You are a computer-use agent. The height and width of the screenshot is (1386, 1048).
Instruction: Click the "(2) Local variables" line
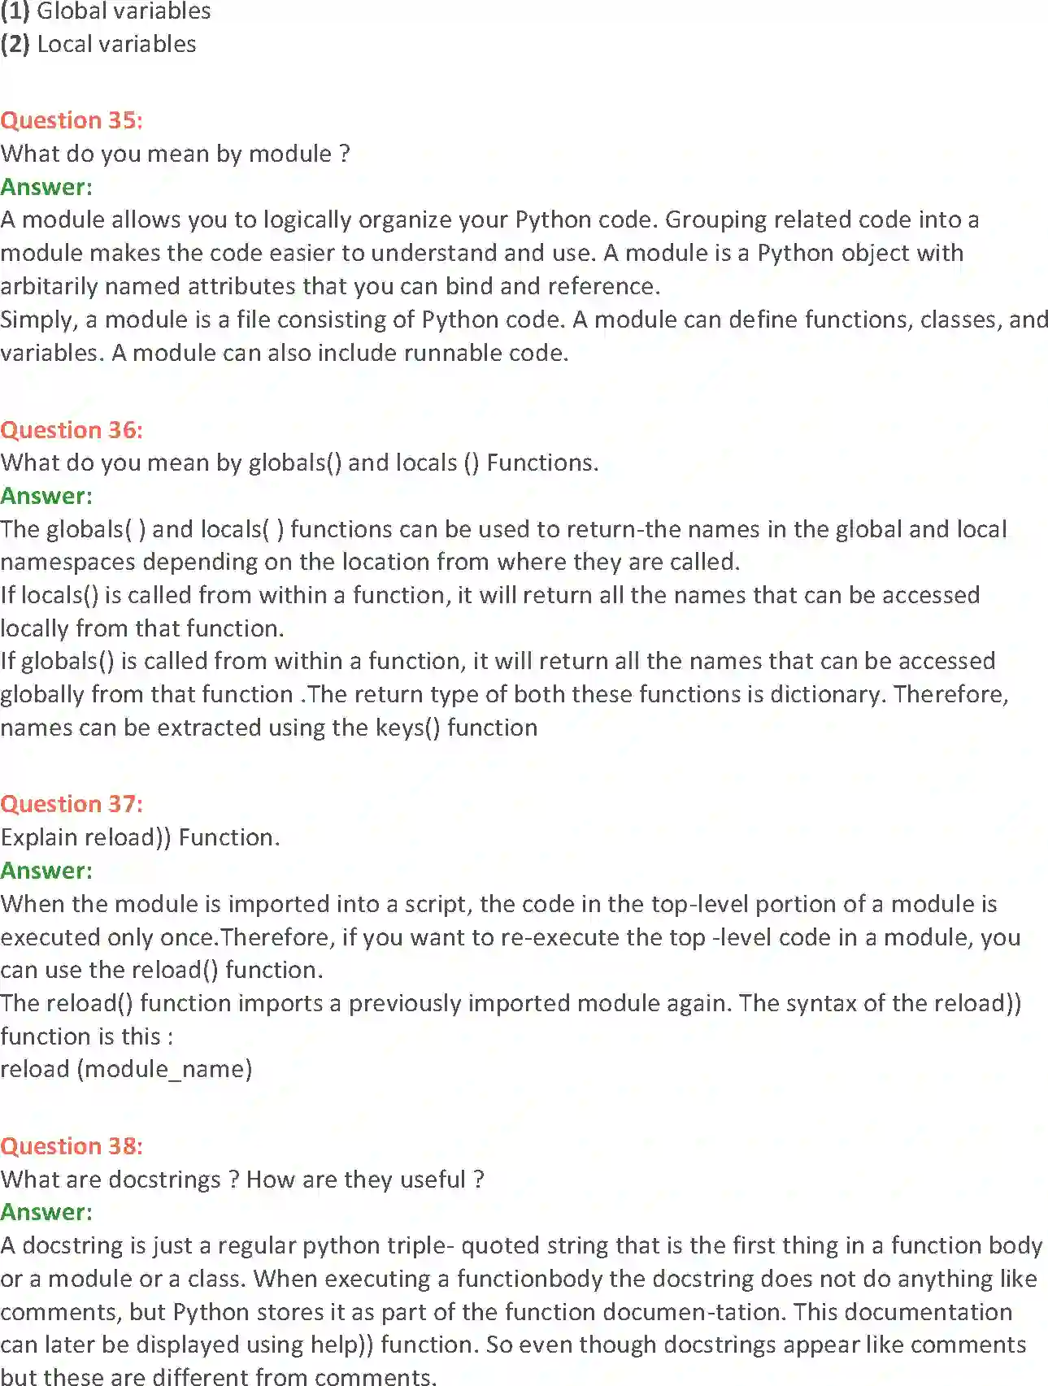[x=98, y=44]
